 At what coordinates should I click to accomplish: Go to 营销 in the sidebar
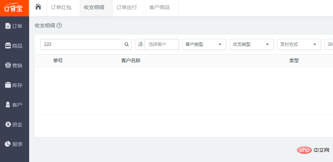[x=14, y=66]
